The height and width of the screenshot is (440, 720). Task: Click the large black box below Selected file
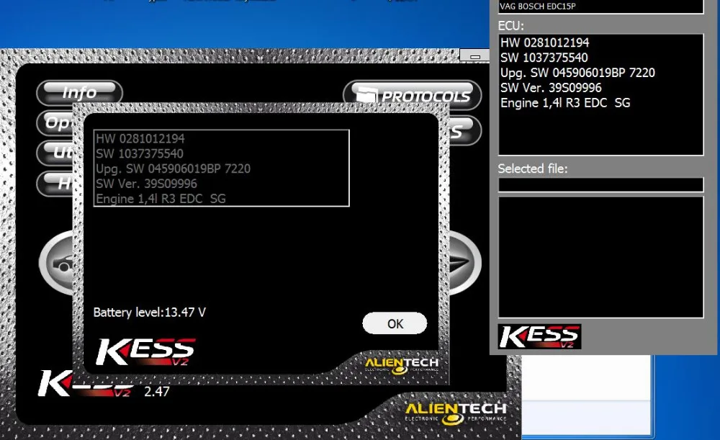pyautogui.click(x=600, y=257)
